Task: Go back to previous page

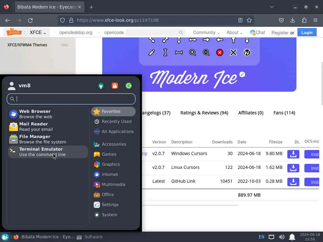Action: tap(8, 20)
